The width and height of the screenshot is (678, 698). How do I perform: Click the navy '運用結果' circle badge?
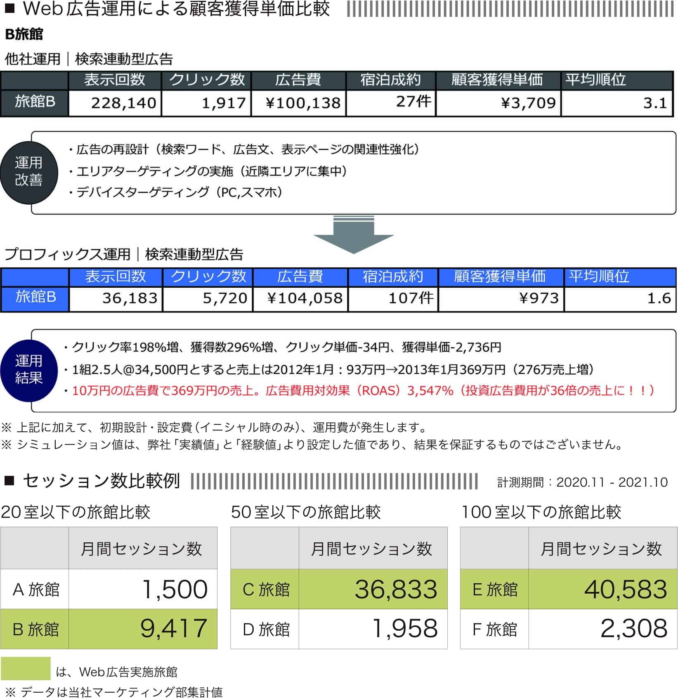28,370
